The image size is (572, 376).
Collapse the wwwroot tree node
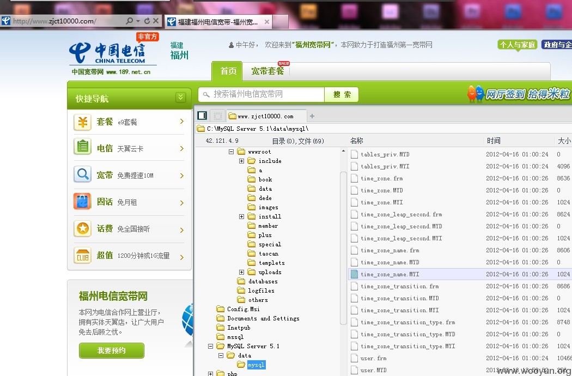(231, 151)
